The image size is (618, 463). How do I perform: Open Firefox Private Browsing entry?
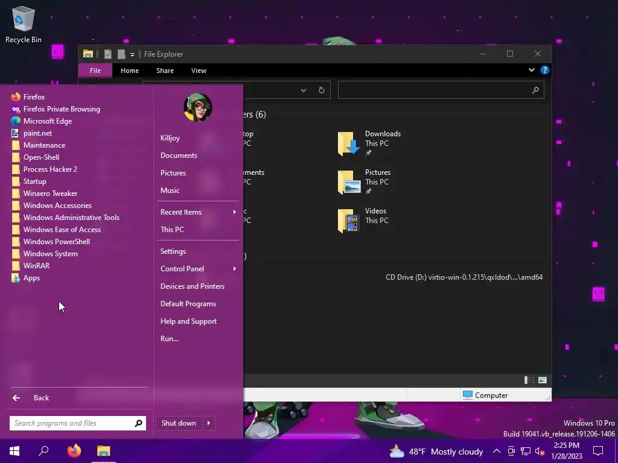click(x=55, y=109)
